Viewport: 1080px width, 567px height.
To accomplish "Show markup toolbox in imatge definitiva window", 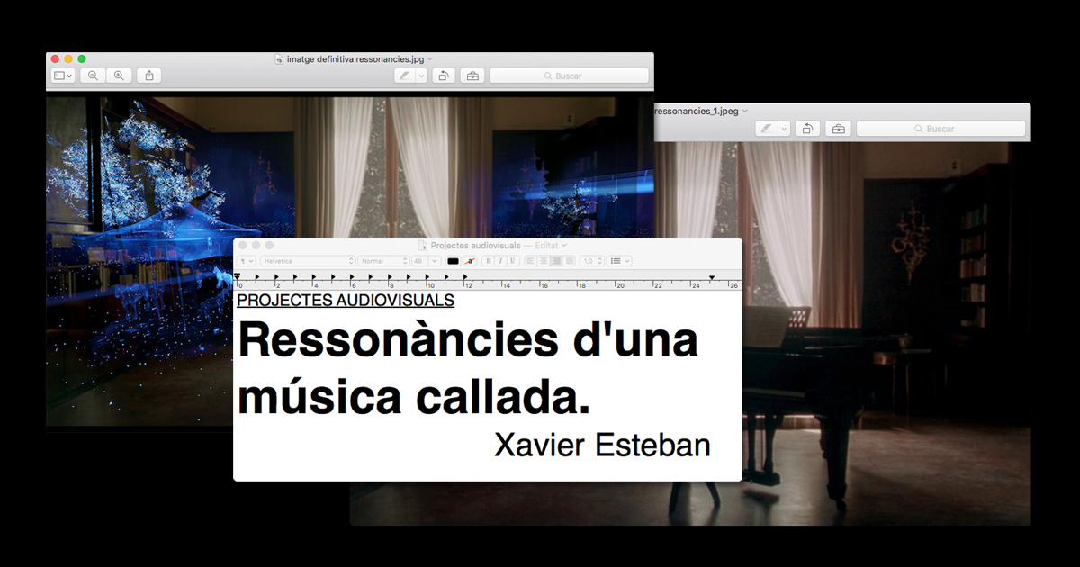I will (x=472, y=76).
